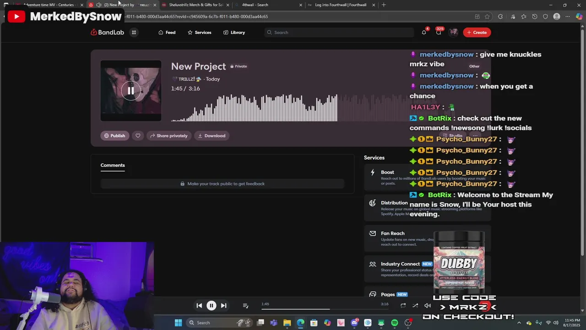
Task: Open browser settings ellipsis menu
Action: 568,16
